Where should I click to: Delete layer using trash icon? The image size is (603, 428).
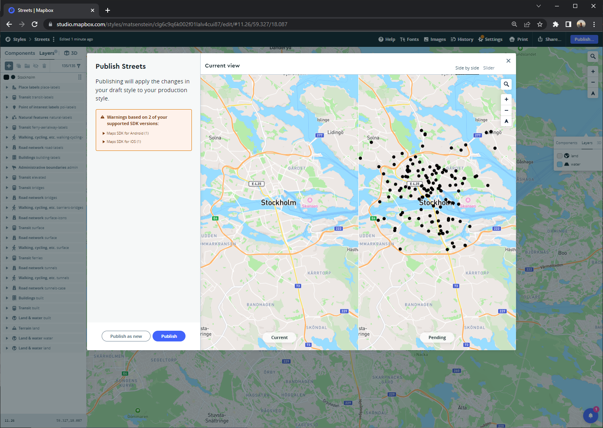click(x=44, y=66)
